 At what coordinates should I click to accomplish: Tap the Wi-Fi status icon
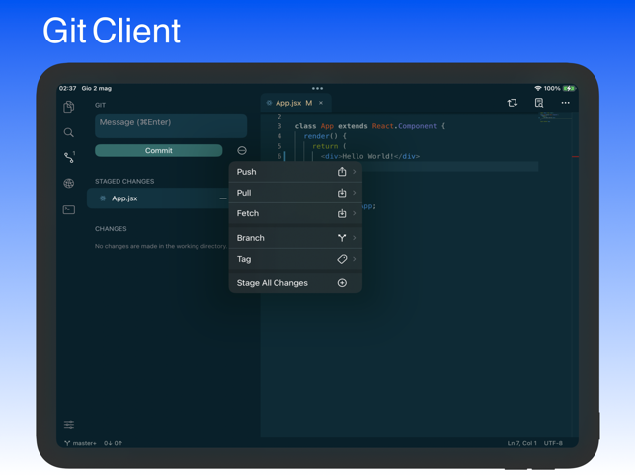pyautogui.click(x=538, y=88)
